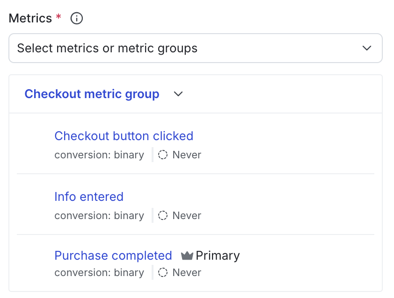The width and height of the screenshot is (394, 298).
Task: Open the Info entered metric
Action: point(88,197)
